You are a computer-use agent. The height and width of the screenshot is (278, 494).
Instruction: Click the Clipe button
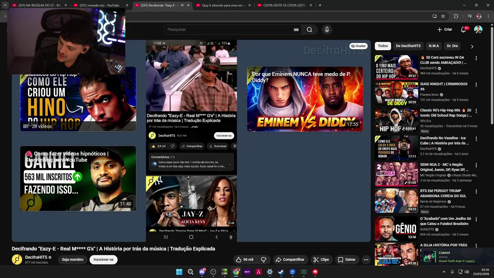321,259
